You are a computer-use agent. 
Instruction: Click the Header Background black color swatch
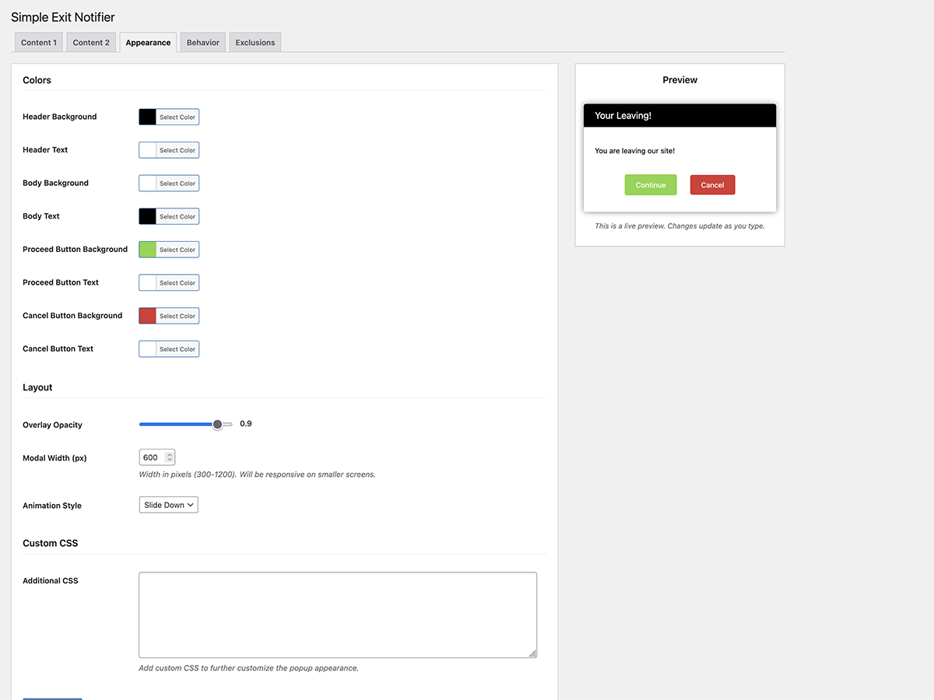click(148, 117)
